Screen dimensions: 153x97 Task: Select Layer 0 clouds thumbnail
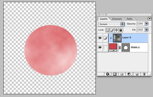coord(117,38)
